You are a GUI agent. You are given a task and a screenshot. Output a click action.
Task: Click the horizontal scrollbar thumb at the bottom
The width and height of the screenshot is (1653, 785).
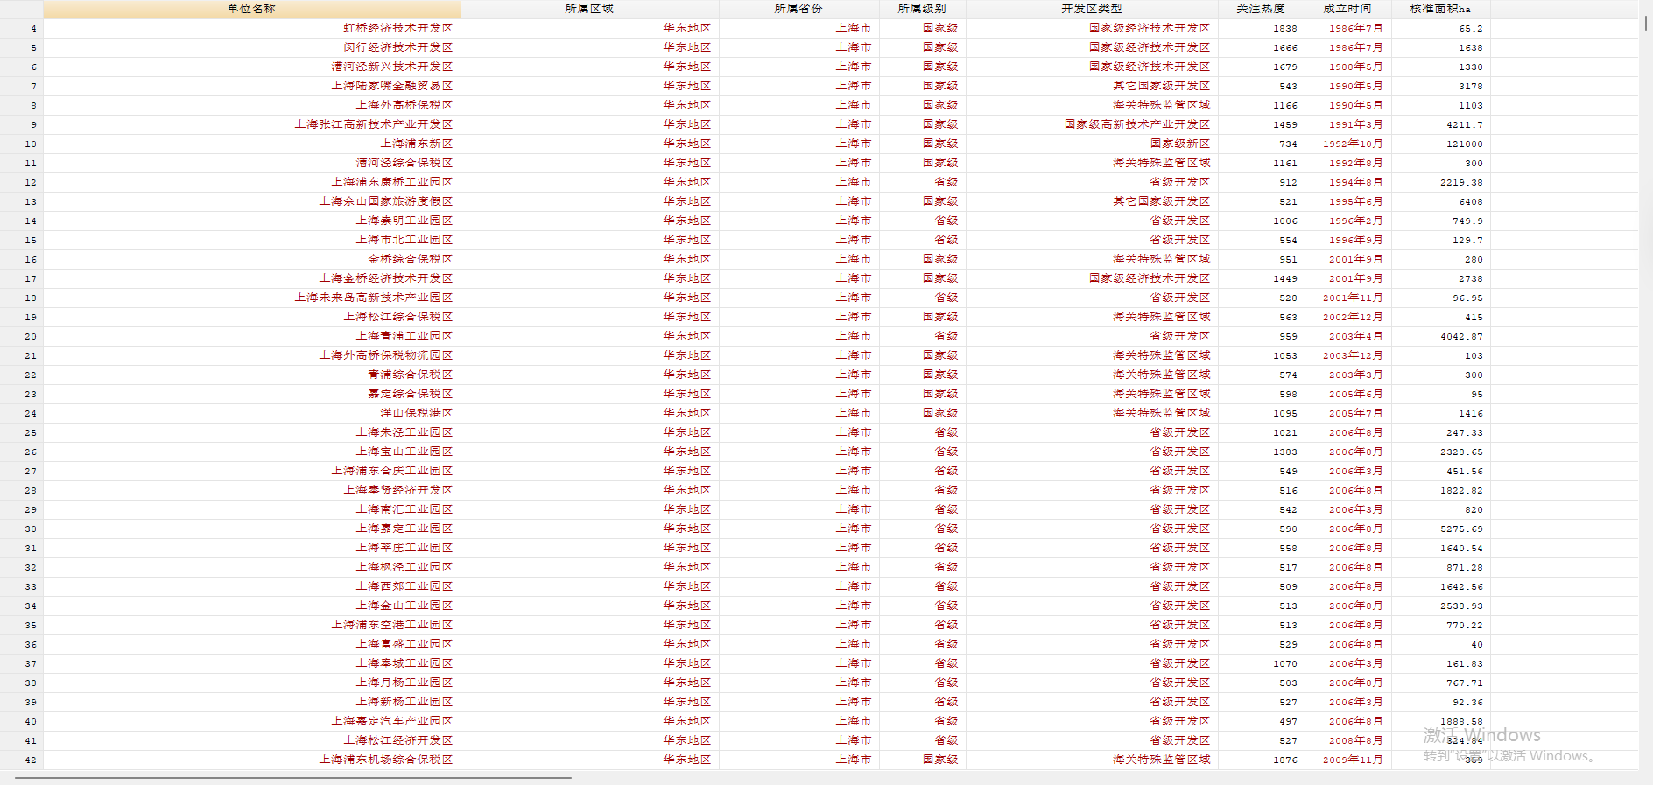click(x=293, y=777)
